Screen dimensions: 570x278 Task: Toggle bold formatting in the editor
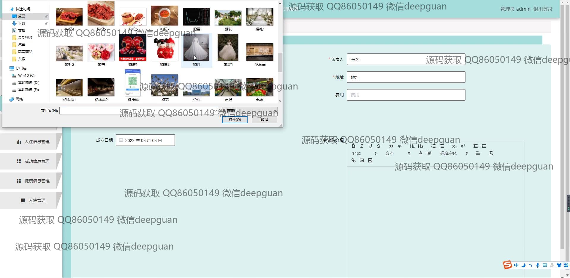point(353,146)
